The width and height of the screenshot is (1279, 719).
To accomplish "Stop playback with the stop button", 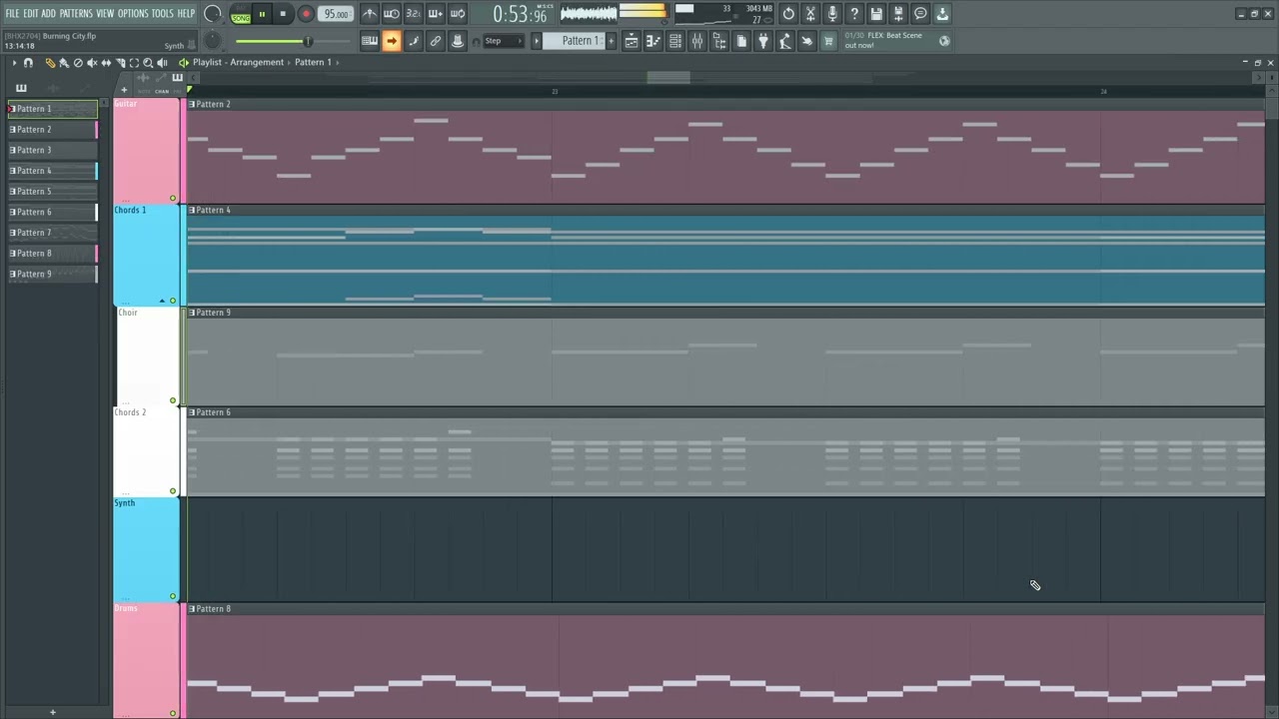I will [x=283, y=14].
